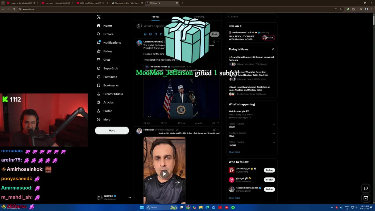This screenshot has width=375, height=211.
Task: Open Chat in the sidebar
Action: click(x=103, y=60)
